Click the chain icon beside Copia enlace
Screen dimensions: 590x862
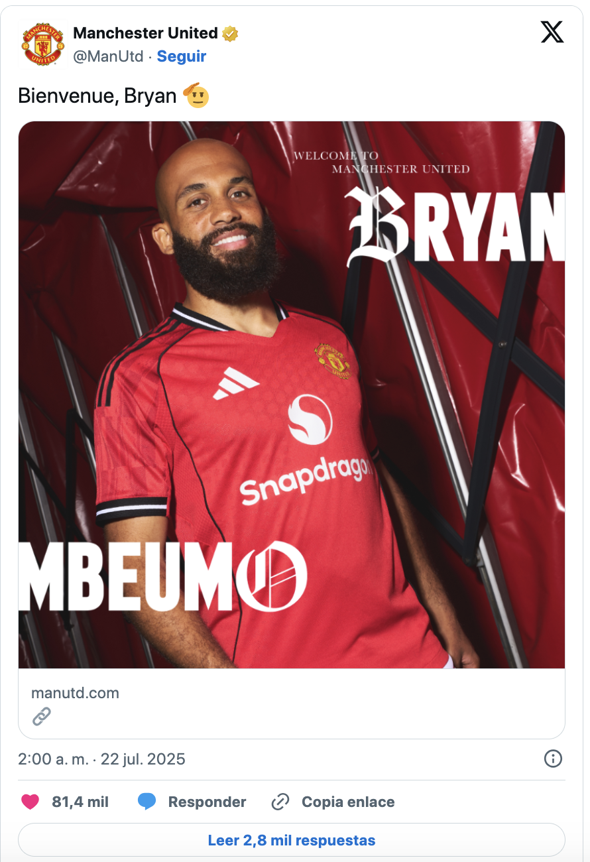tap(280, 802)
